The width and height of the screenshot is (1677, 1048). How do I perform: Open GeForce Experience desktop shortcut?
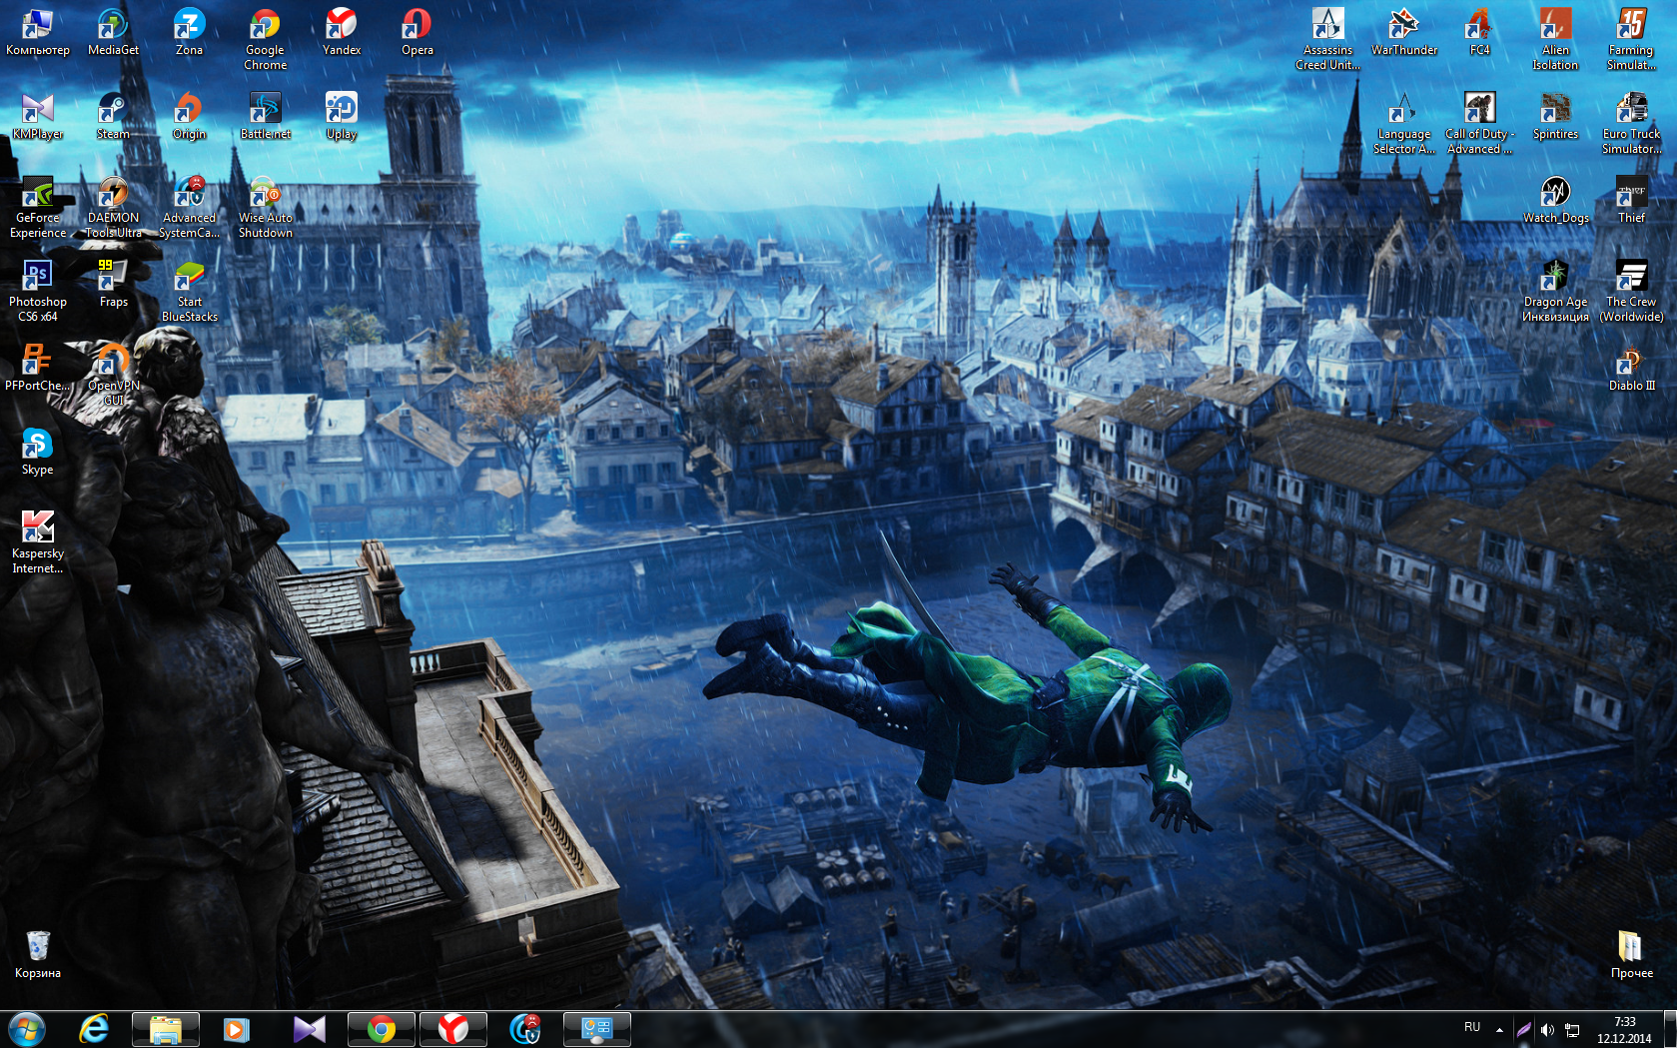38,207
